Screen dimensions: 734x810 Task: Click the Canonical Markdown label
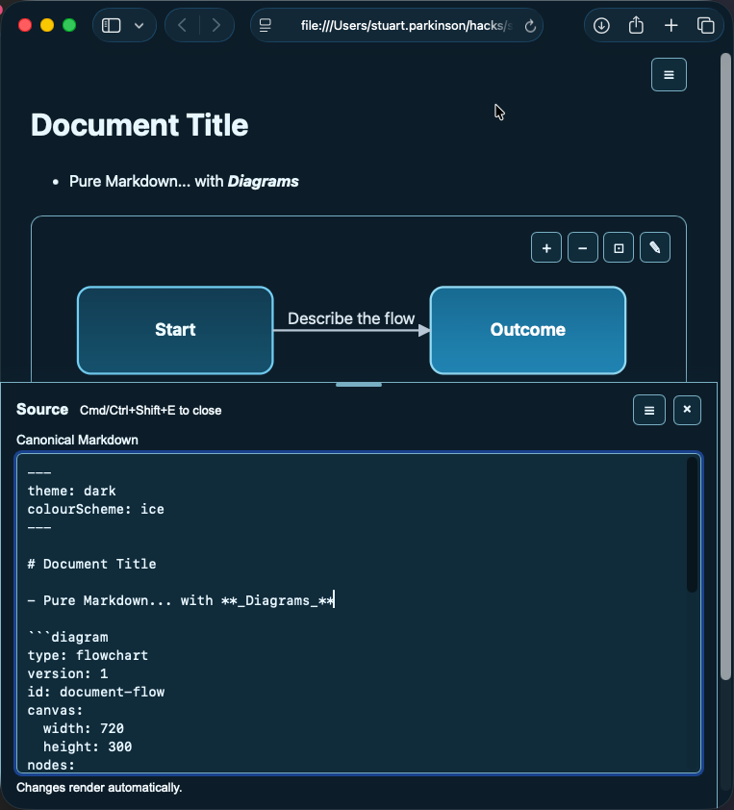(78, 441)
